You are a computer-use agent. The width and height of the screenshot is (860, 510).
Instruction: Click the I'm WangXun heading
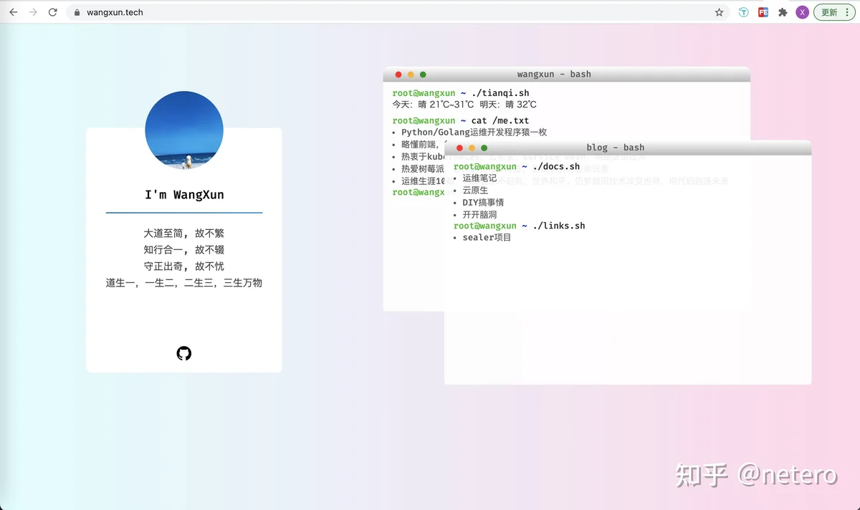(184, 195)
